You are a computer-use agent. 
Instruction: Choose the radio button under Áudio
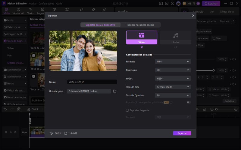coord(175,47)
